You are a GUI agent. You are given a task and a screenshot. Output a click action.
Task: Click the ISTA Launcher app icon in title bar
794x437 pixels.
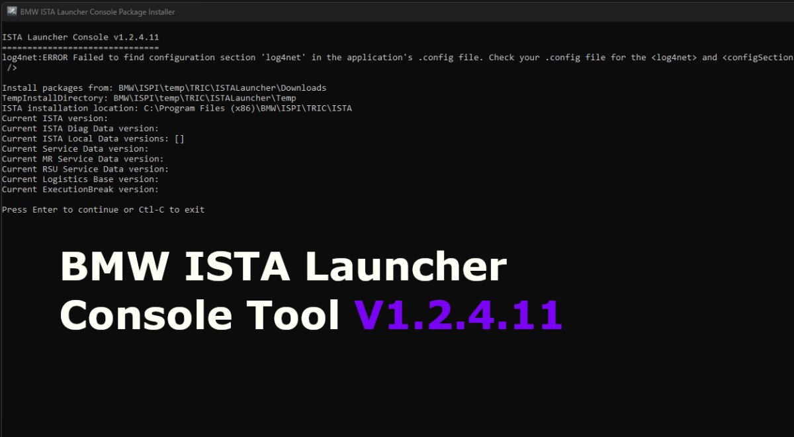11,12
